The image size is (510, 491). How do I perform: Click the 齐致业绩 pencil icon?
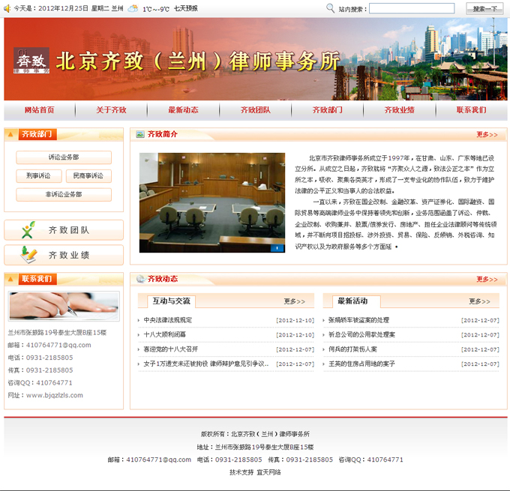[28, 255]
